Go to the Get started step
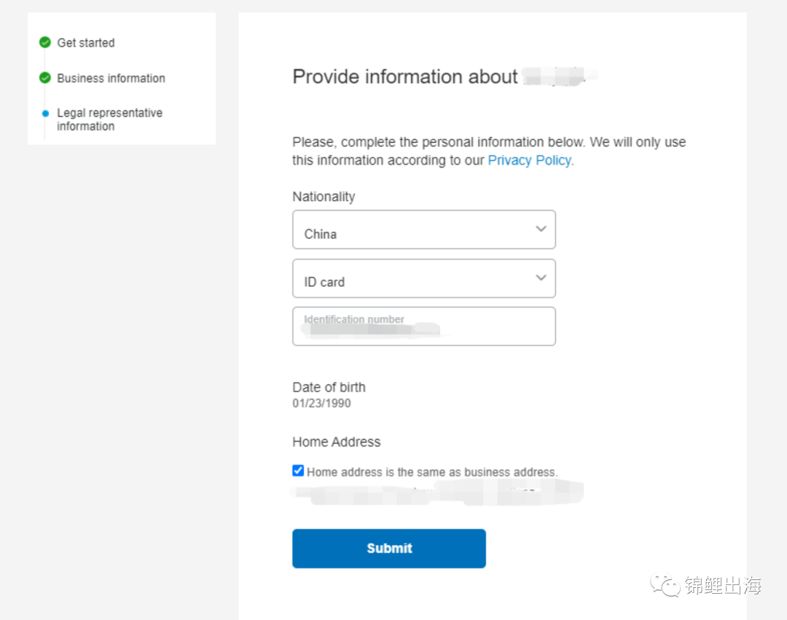787x620 pixels. coord(86,43)
